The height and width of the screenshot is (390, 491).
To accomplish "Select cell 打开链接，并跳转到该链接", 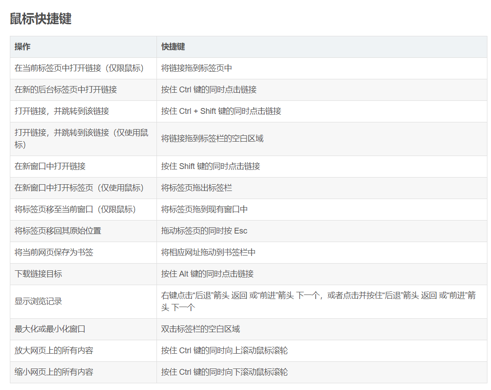I will 83,112.
